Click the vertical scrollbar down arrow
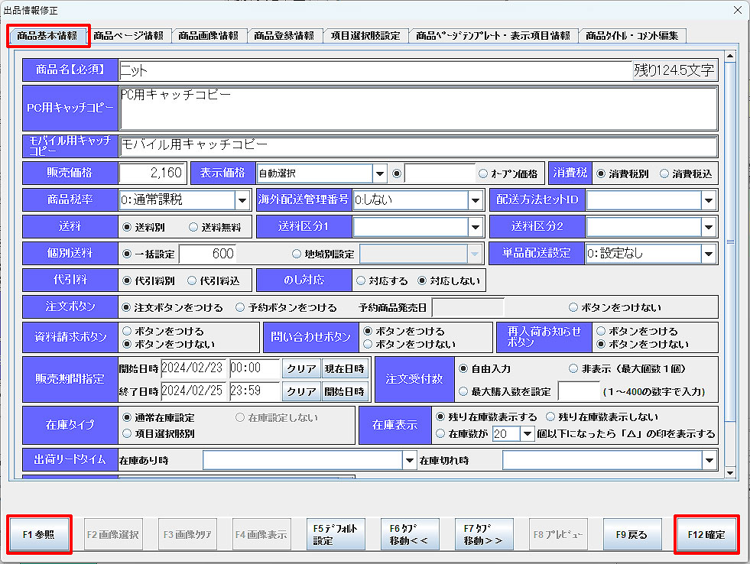This screenshot has width=750, height=564. [x=729, y=474]
